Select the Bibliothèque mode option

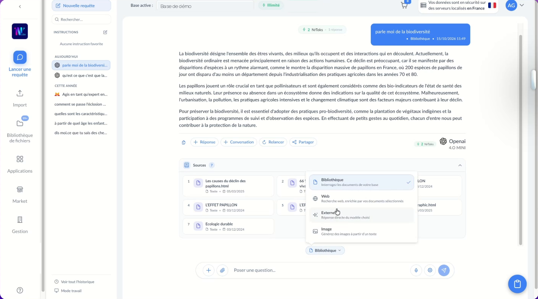[x=361, y=182]
